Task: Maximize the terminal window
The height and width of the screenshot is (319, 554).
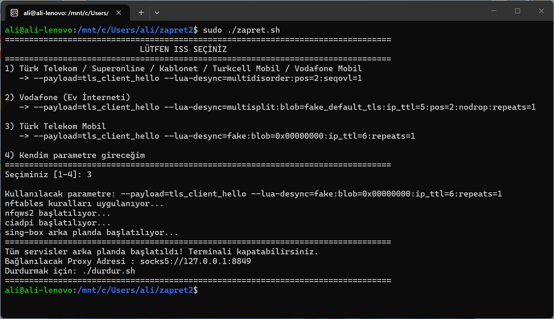Action: coord(517,11)
